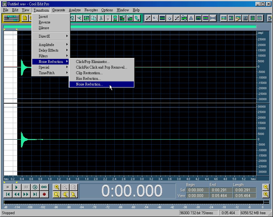Click the Stop transport button
Image resolution: width=273 pixels, height=217 pixels.
8,187
